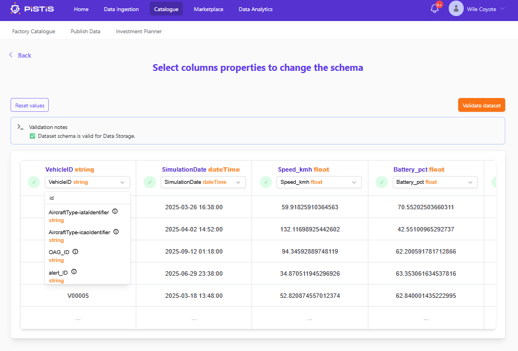Screen dimensions: 518x351
Task: Open the Battery_pct float dropdown
Action: tap(435, 182)
